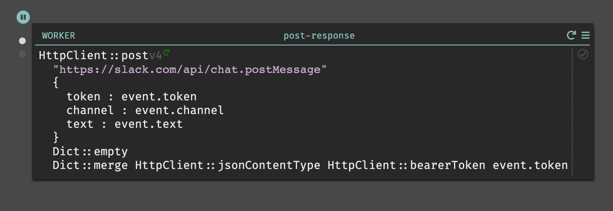Image resolution: width=613 pixels, height=211 pixels.
Task: Click the HttpClient::post function name
Action: 93,56
